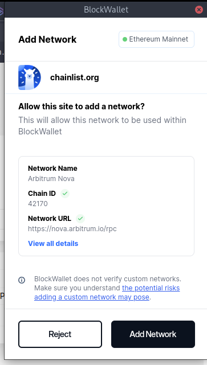The image size is (207, 365).
Task: Click the chainlist.org site name
Action: point(75,77)
